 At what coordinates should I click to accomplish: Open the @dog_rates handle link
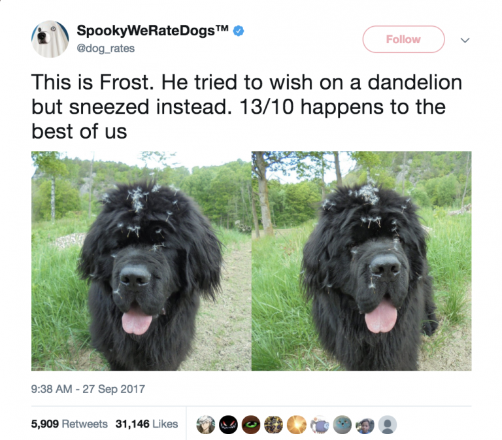coord(106,48)
